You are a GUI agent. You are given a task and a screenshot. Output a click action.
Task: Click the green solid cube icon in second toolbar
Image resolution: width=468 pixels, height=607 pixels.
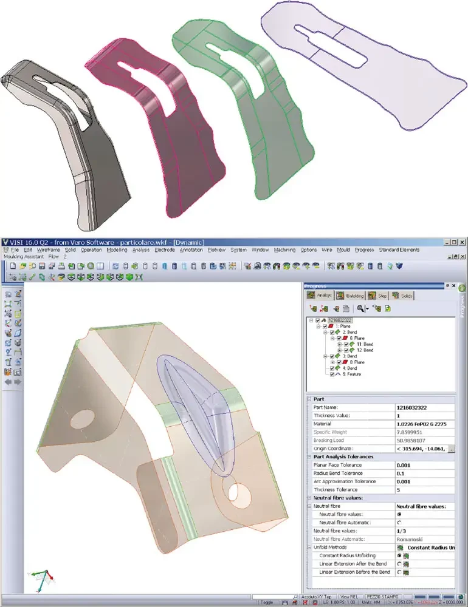pos(129,277)
